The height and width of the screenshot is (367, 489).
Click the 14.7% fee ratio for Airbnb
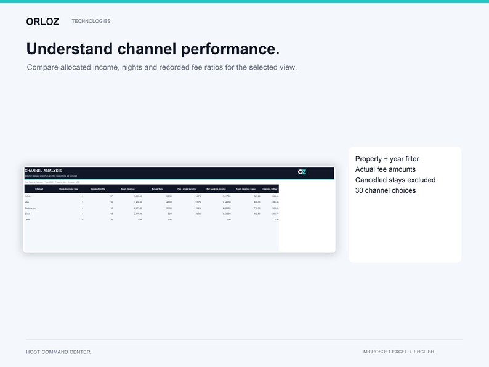[x=198, y=196]
